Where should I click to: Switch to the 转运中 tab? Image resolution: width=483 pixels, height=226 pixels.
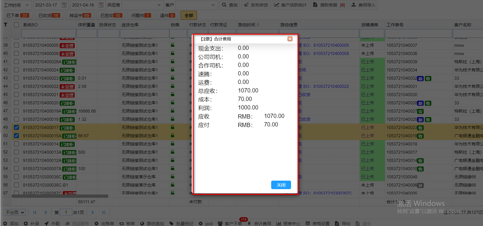[x=80, y=15]
